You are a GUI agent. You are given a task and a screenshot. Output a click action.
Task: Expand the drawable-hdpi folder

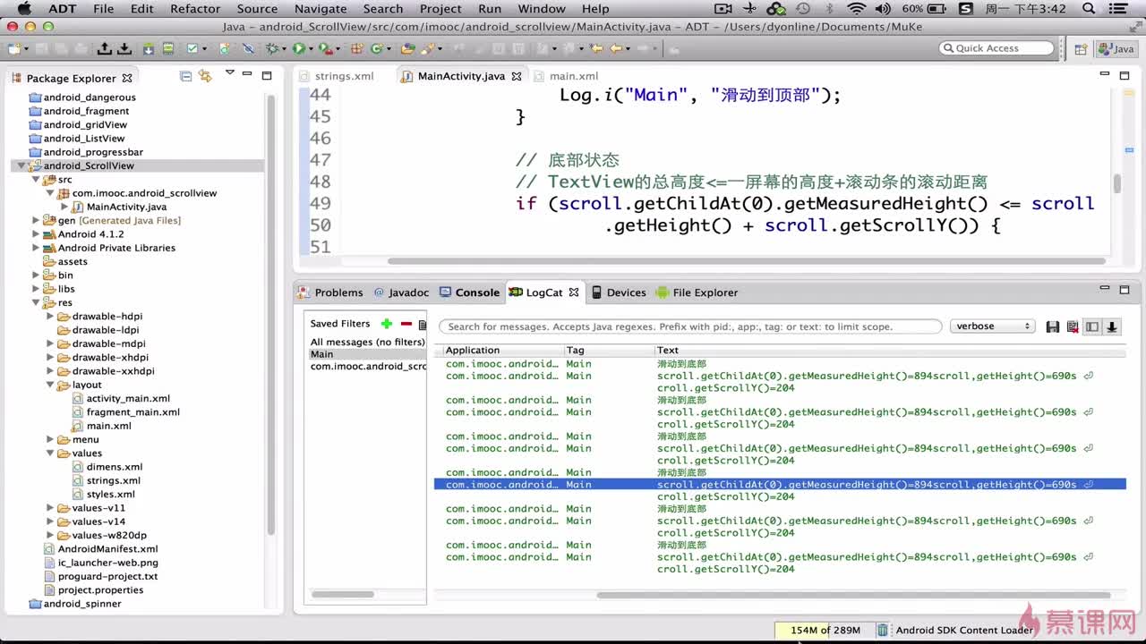point(50,317)
